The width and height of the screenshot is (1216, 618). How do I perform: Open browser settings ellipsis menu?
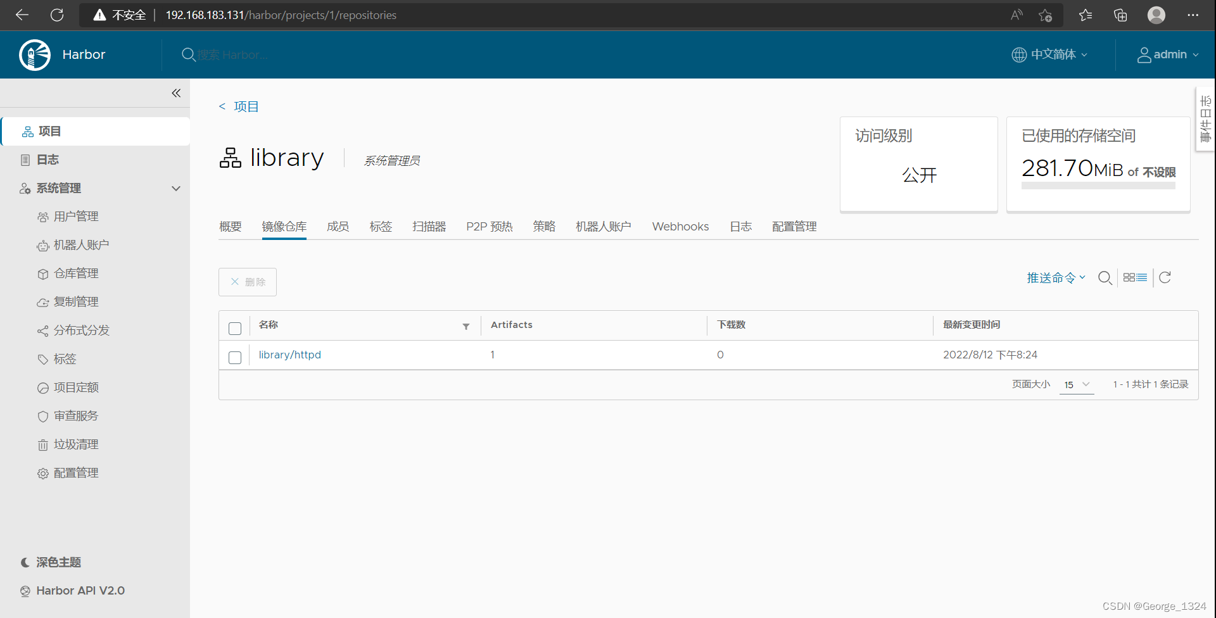[1193, 15]
